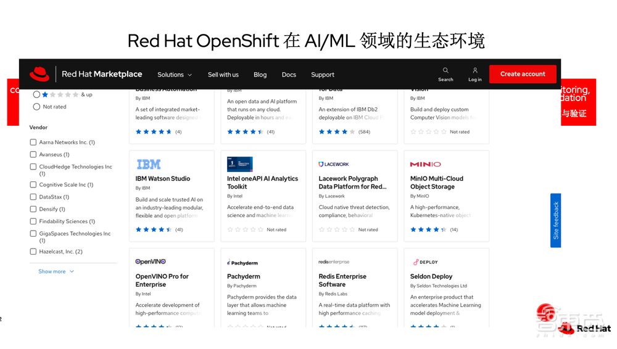Click the MinIO logo on card
Viewport: 617px width, 349px height.
pyautogui.click(x=426, y=165)
